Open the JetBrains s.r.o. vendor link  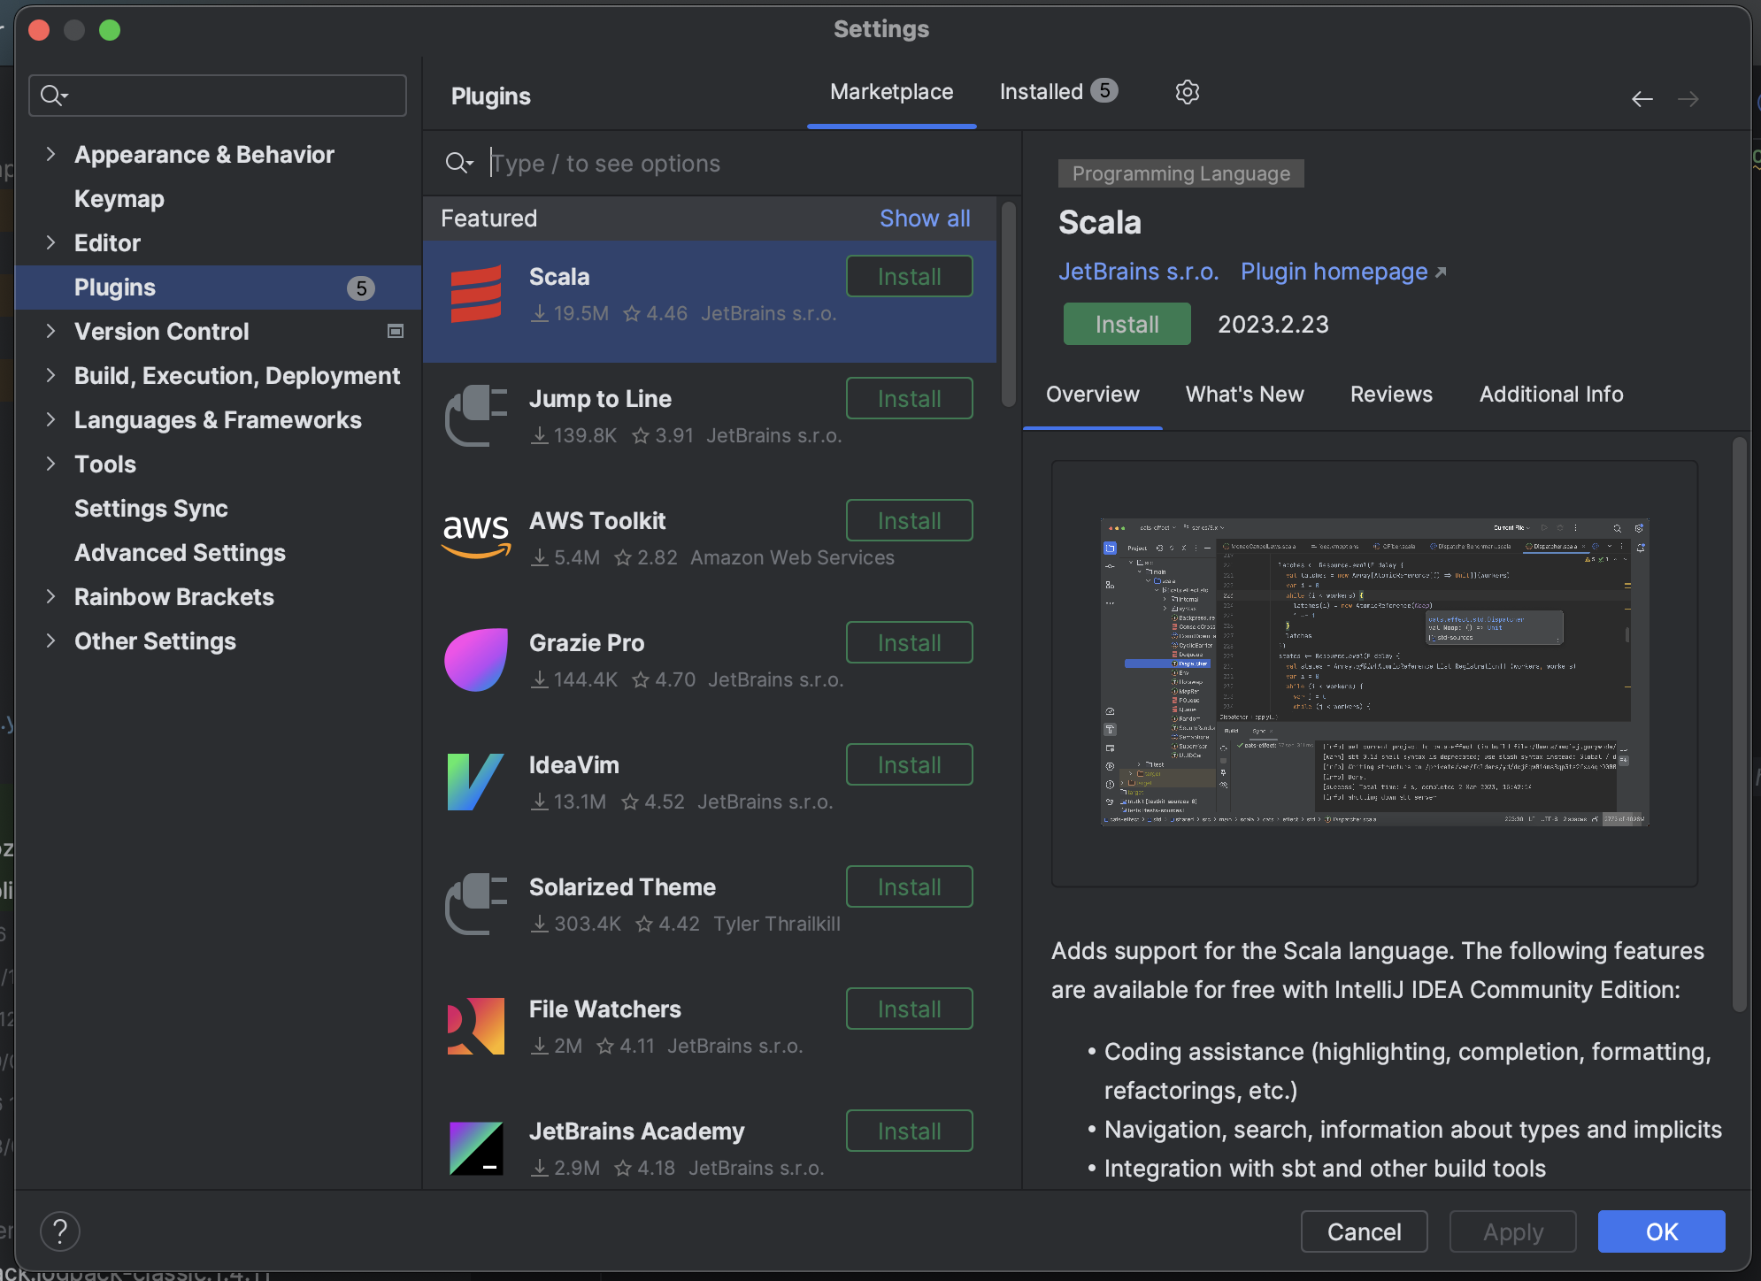(x=1138, y=272)
